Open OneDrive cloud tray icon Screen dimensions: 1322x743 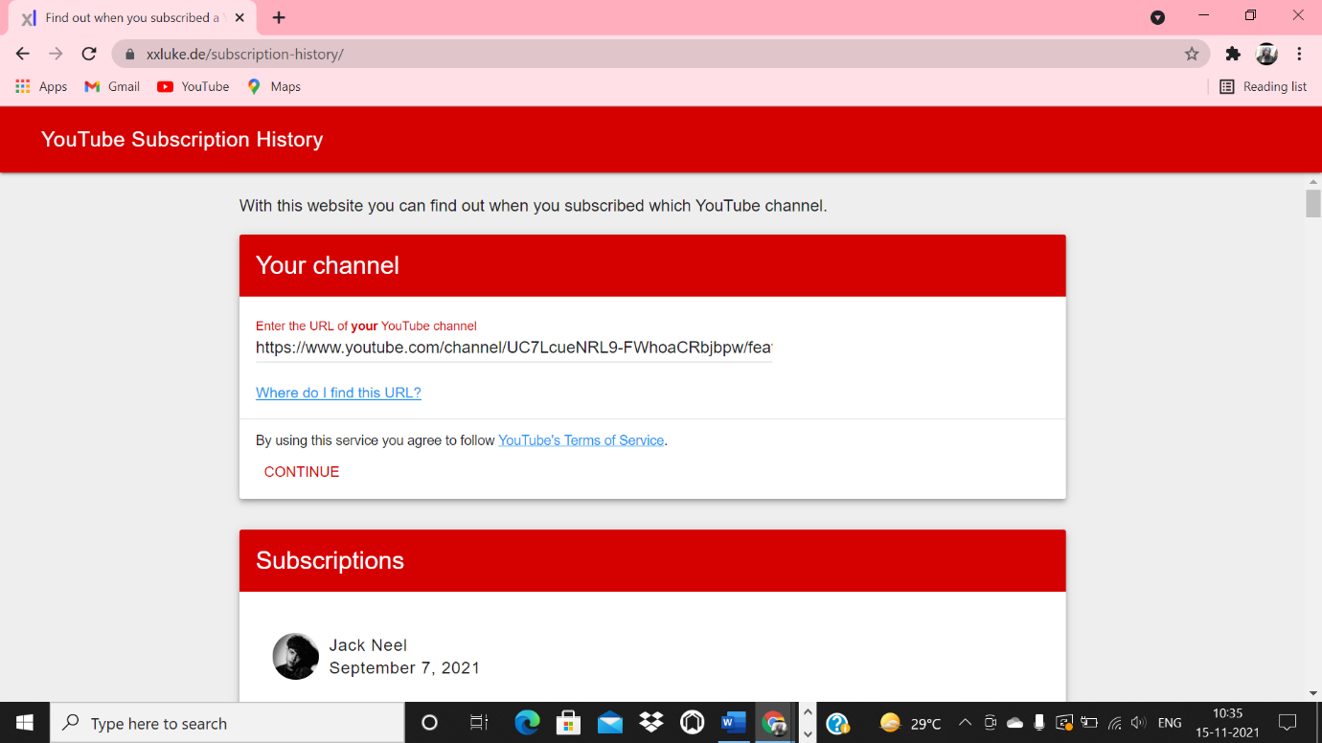point(1014,723)
